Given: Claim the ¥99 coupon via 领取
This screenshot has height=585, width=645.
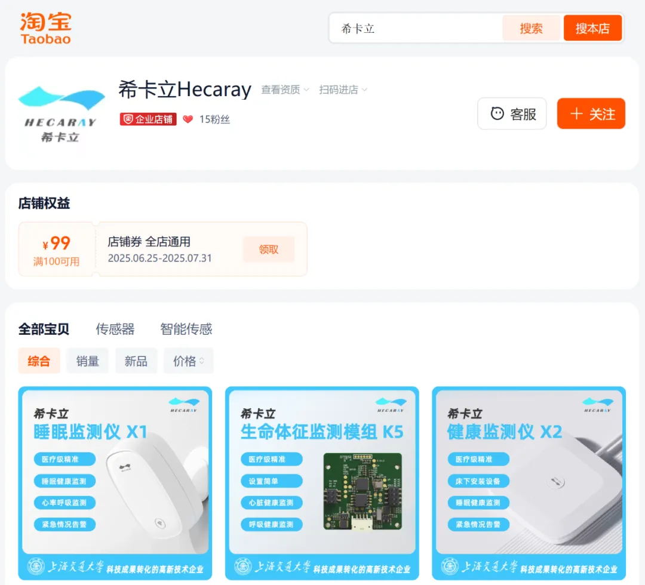Looking at the screenshot, I should (x=269, y=249).
